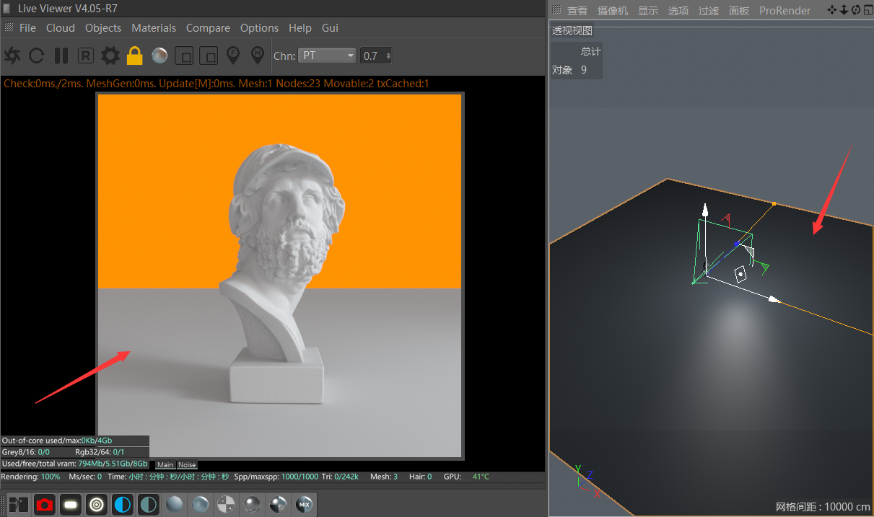This screenshot has height=517, width=874.
Task: Toggle clay mode sphere icon
Action: click(159, 56)
